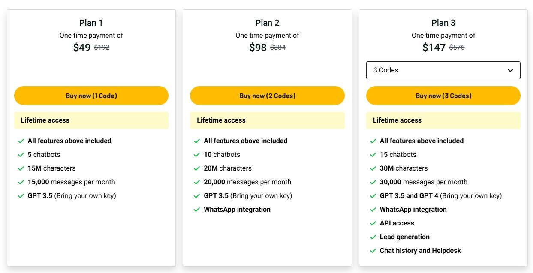Click the checkmark beside "API access" in Plan 3
Screen dimensions: 533x273
pyautogui.click(x=373, y=223)
